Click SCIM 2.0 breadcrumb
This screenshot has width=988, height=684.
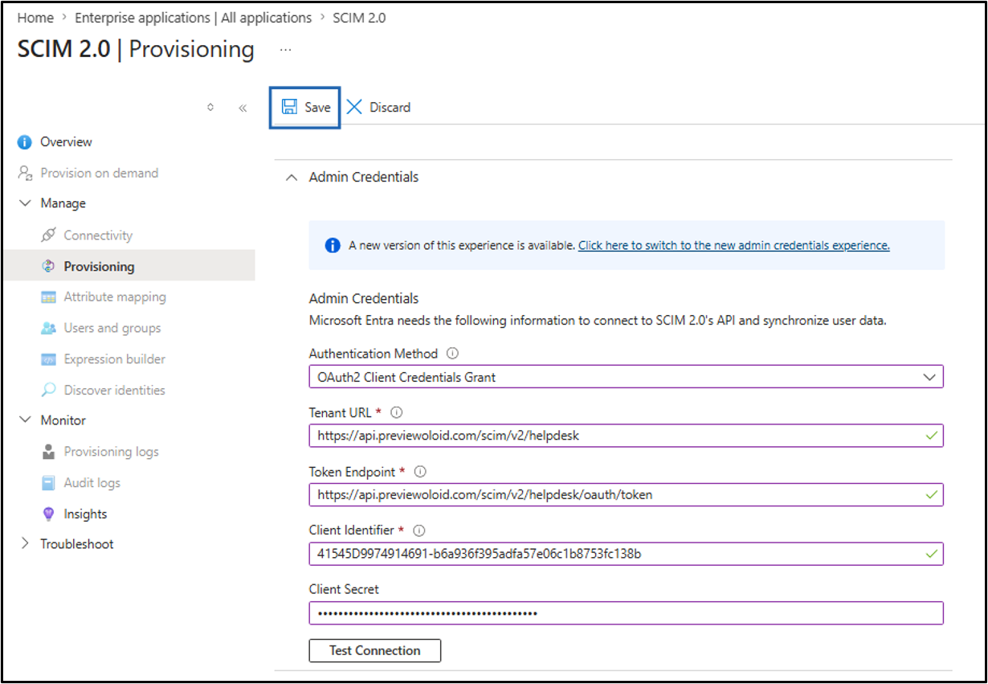359,18
